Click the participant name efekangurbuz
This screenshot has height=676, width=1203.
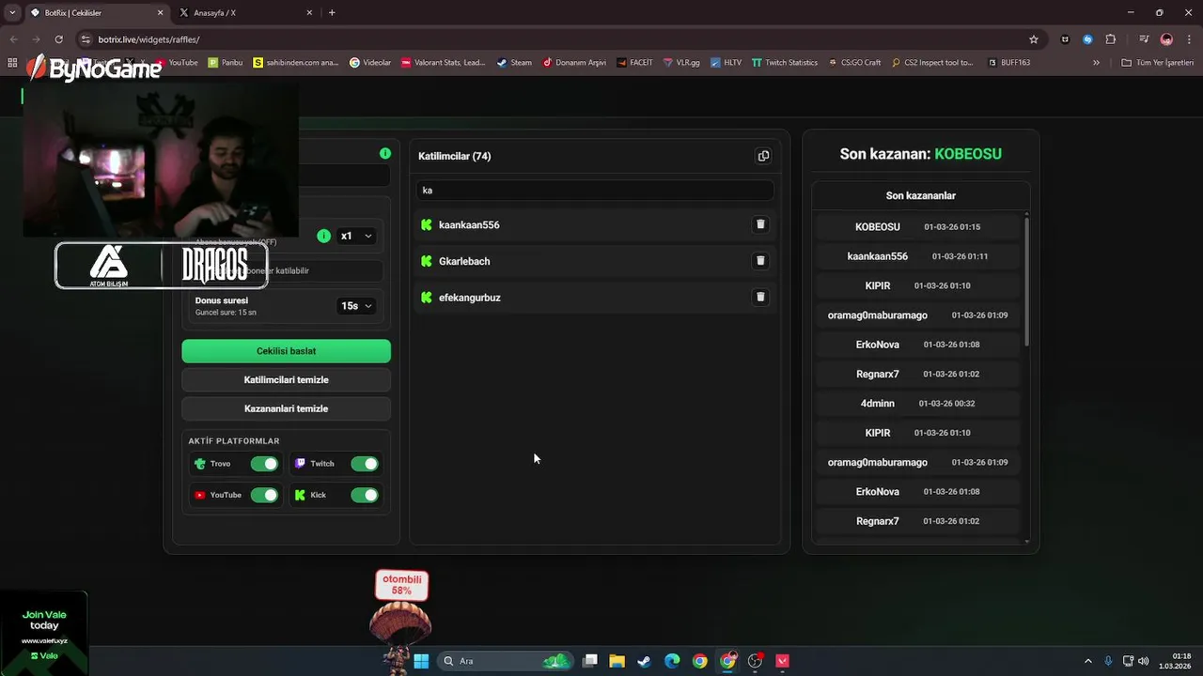[469, 298]
